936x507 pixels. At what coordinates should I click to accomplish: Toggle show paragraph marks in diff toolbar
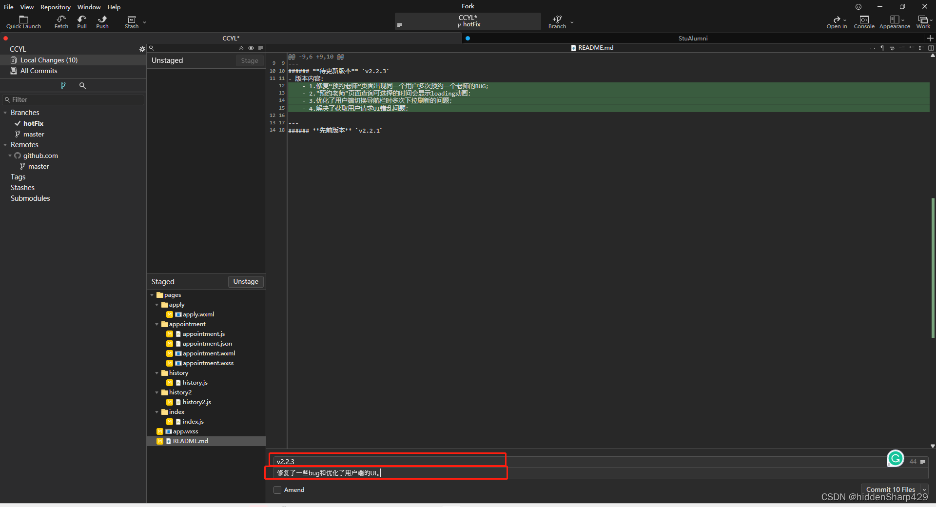882,48
